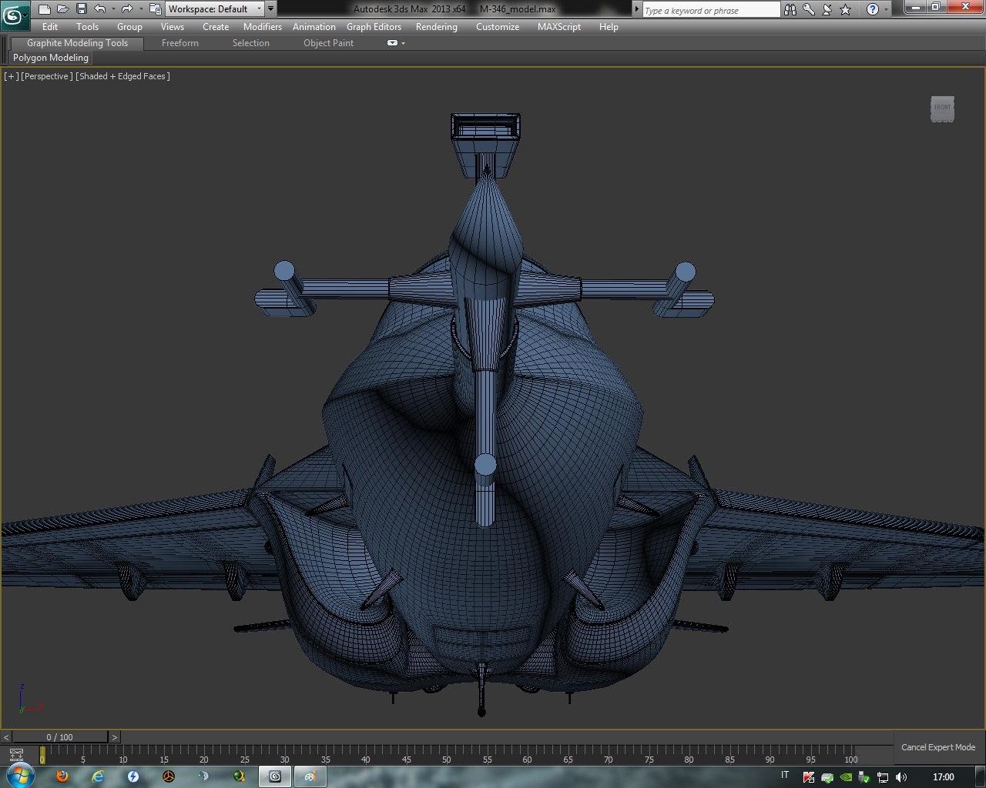Click frame 100 on the track bar
Screen dimensions: 986x788
click(x=851, y=756)
